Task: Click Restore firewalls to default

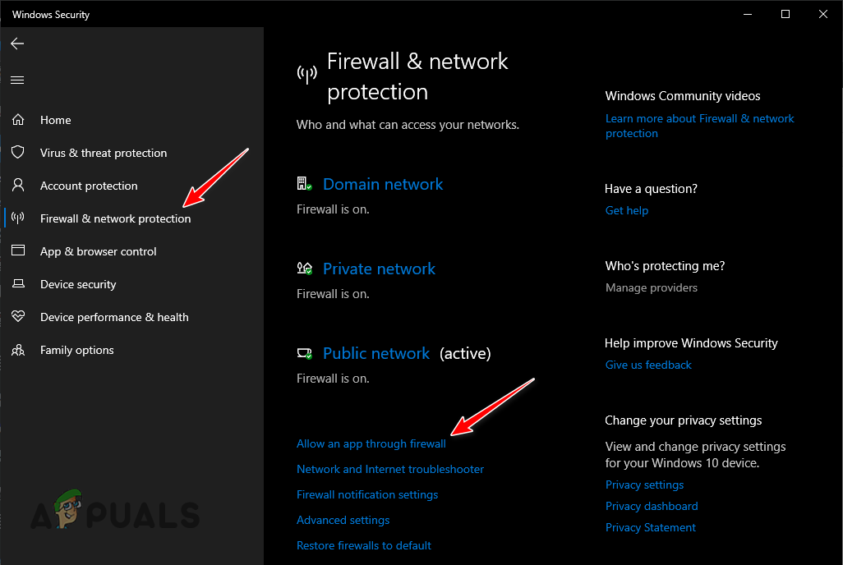Action: [x=364, y=545]
